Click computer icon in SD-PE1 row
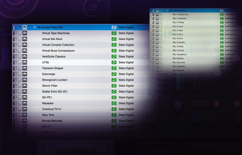This screenshot has height=155, width=242. click(x=20, y=97)
